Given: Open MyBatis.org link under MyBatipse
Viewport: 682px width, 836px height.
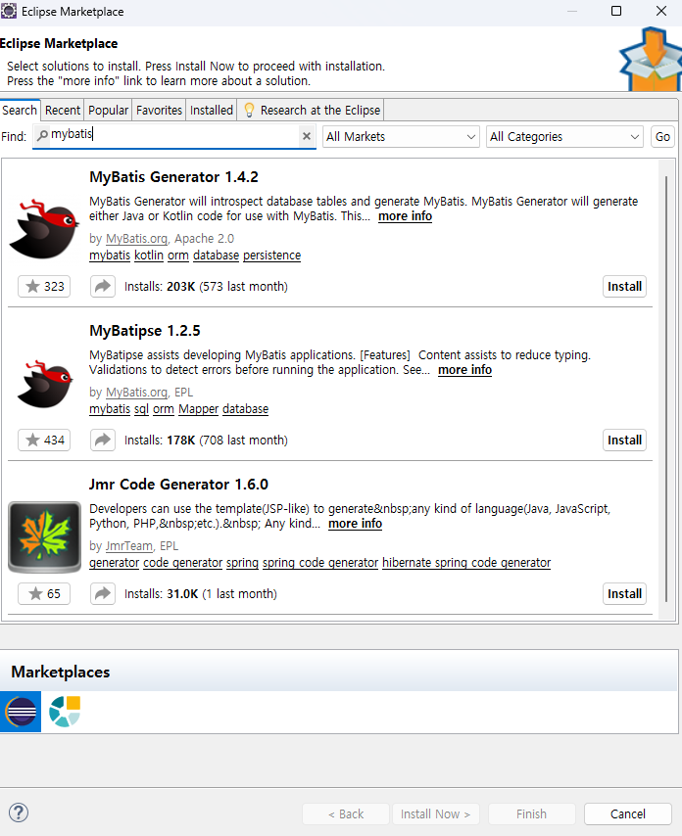Looking at the screenshot, I should click(x=136, y=392).
